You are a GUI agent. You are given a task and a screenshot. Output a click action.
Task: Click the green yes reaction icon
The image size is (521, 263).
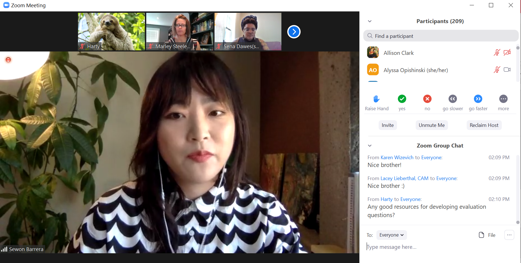[x=402, y=99]
